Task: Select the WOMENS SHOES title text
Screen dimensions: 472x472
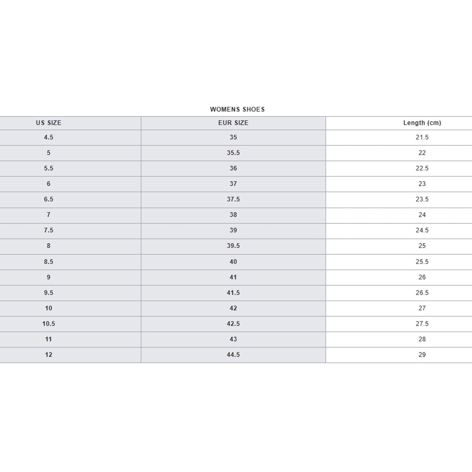Action: coord(237,109)
